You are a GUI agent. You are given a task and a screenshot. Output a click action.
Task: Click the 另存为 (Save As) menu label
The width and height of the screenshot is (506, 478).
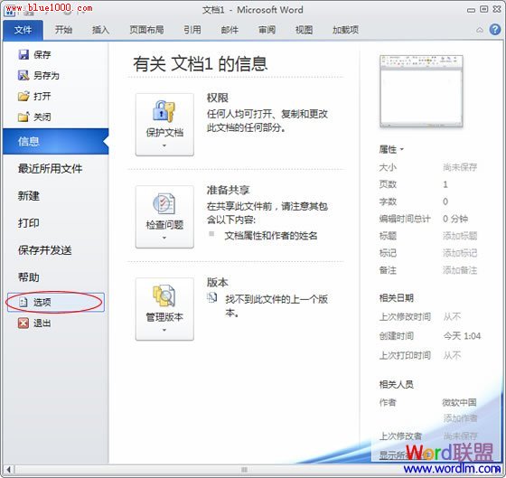pos(46,76)
